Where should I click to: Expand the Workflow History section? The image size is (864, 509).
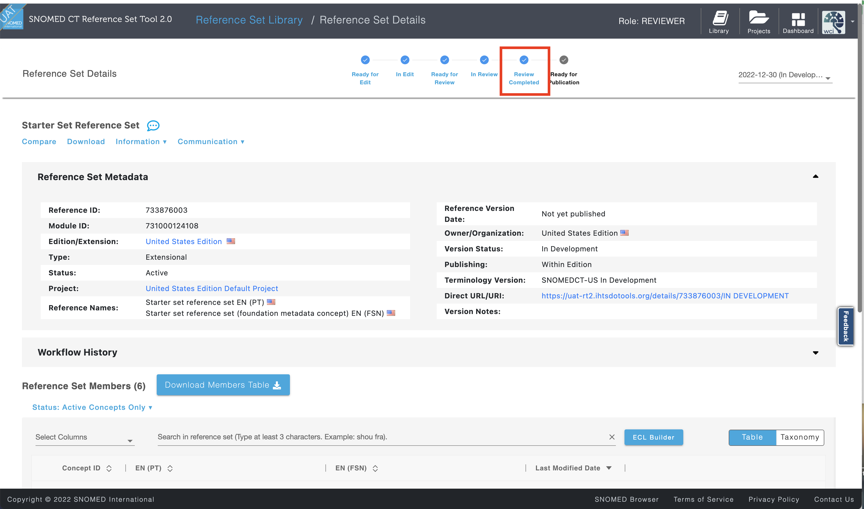pos(815,353)
